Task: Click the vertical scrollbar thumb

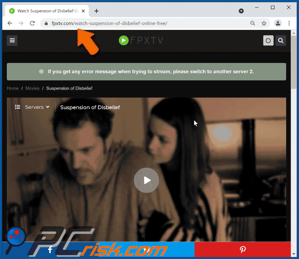Action: [x=294, y=62]
